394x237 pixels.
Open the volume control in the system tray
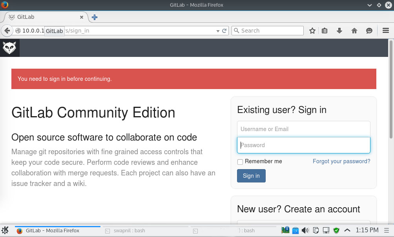(x=305, y=230)
